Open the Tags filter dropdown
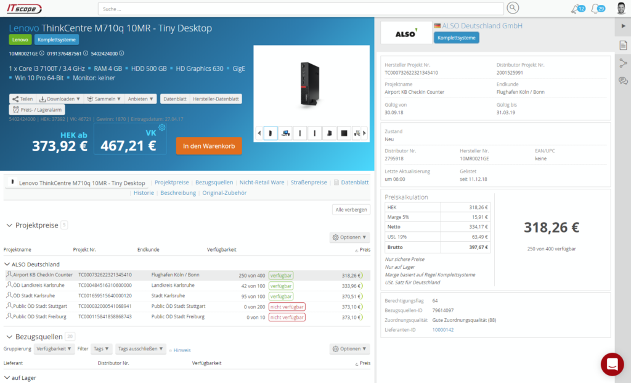Viewport: 631px width, 383px height. 101,348
